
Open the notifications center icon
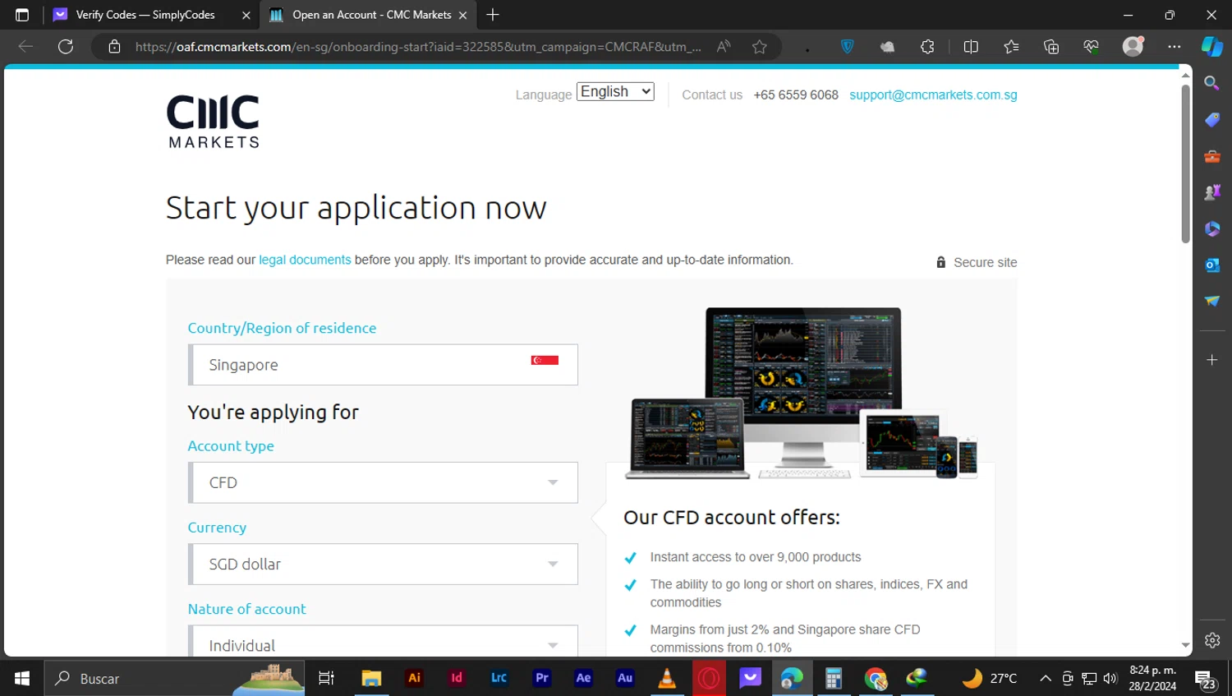tap(1205, 680)
